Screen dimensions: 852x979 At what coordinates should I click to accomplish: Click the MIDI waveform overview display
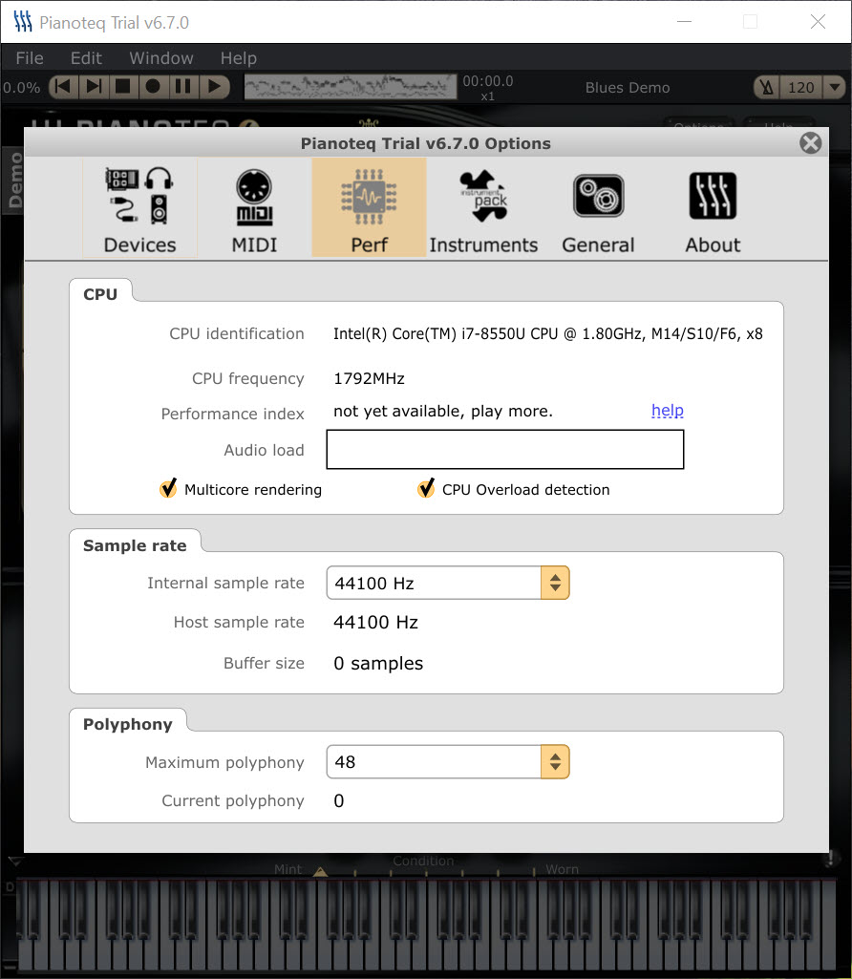point(351,87)
